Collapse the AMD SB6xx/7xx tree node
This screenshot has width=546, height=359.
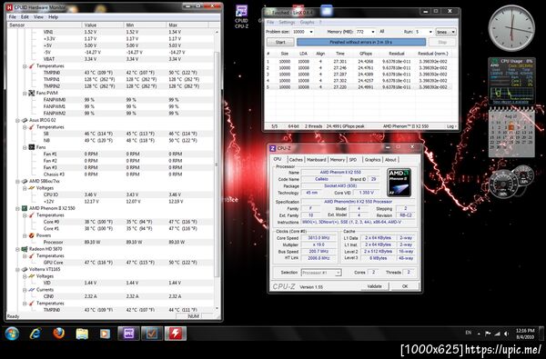point(17,181)
